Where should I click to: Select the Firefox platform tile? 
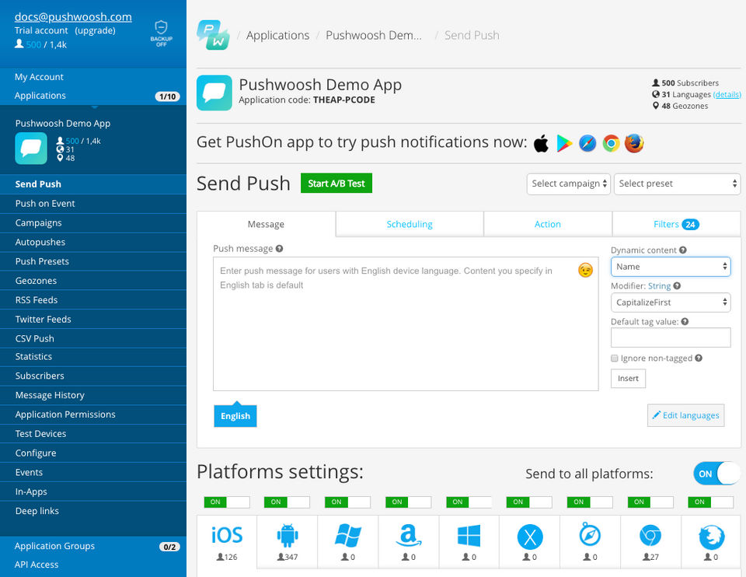point(711,542)
